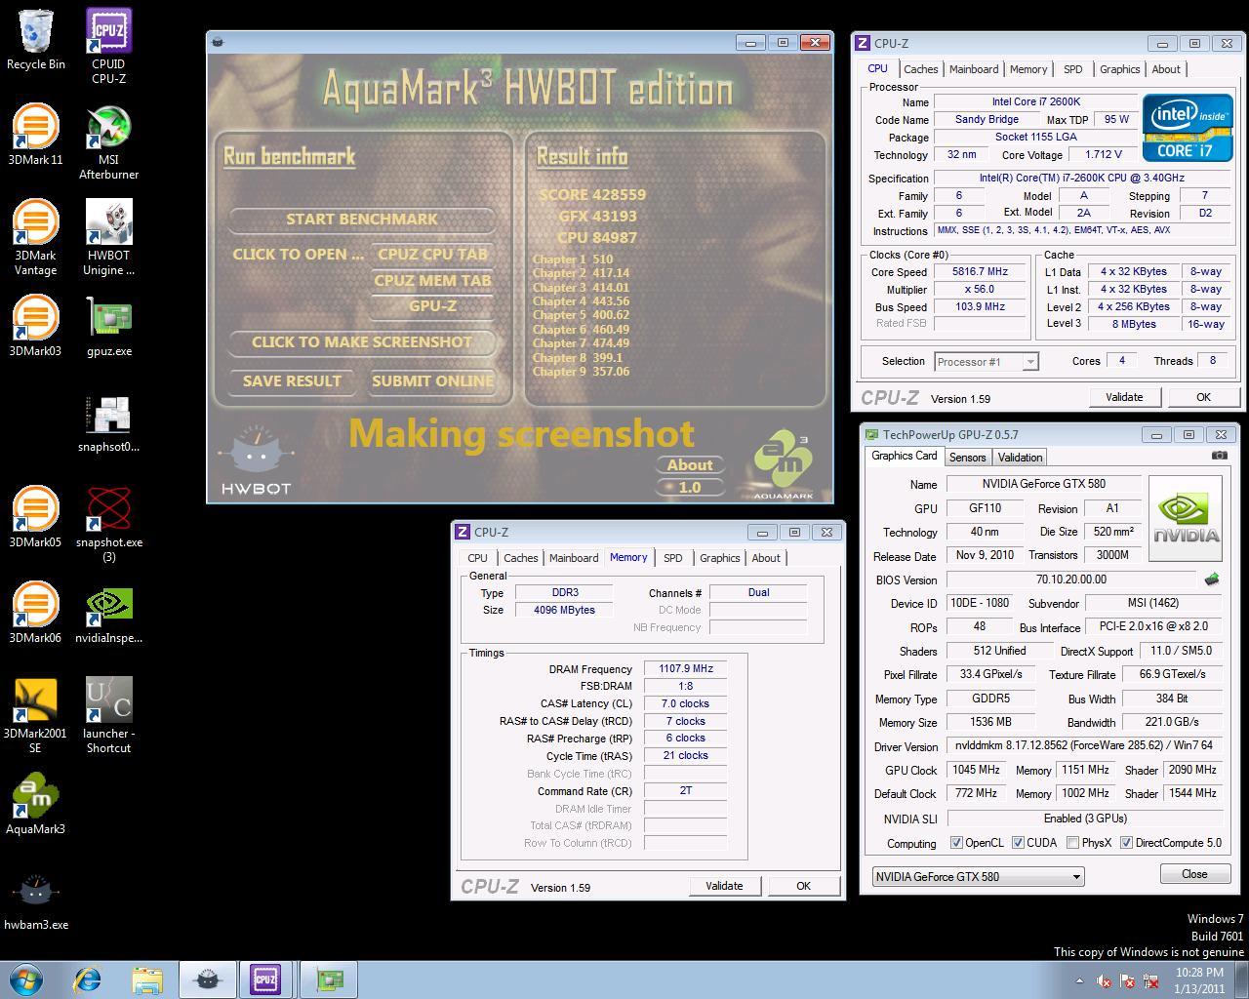Viewport: 1249px width, 999px height.
Task: Open the 3DMark05 desktop icon
Action: [36, 517]
